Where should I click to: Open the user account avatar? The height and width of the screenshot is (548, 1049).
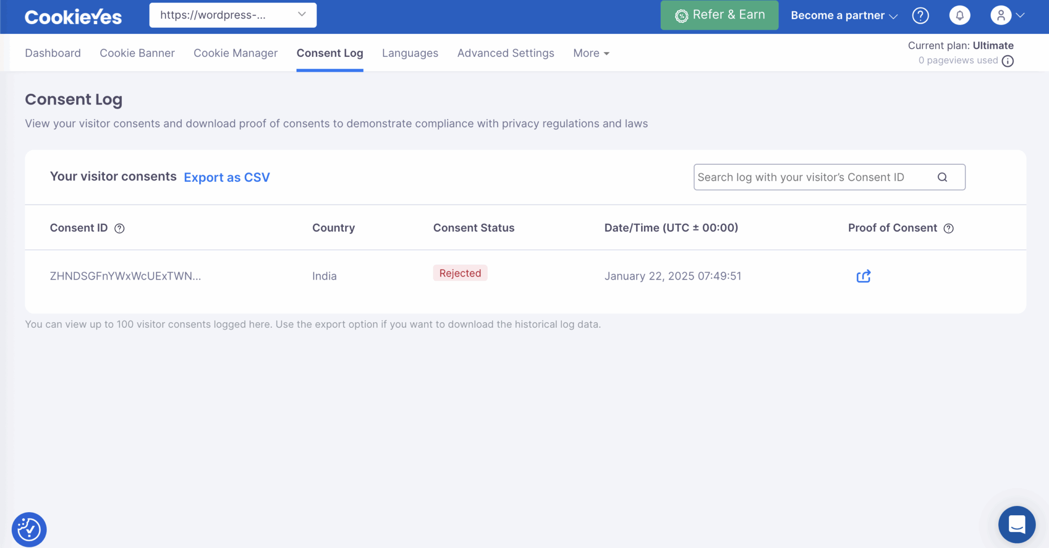tap(1001, 15)
